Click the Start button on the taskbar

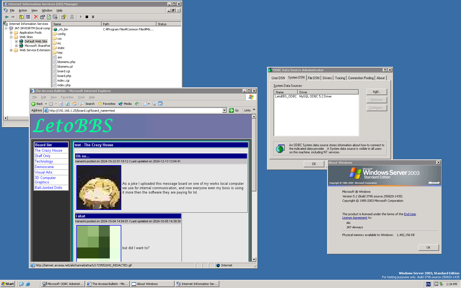8,284
